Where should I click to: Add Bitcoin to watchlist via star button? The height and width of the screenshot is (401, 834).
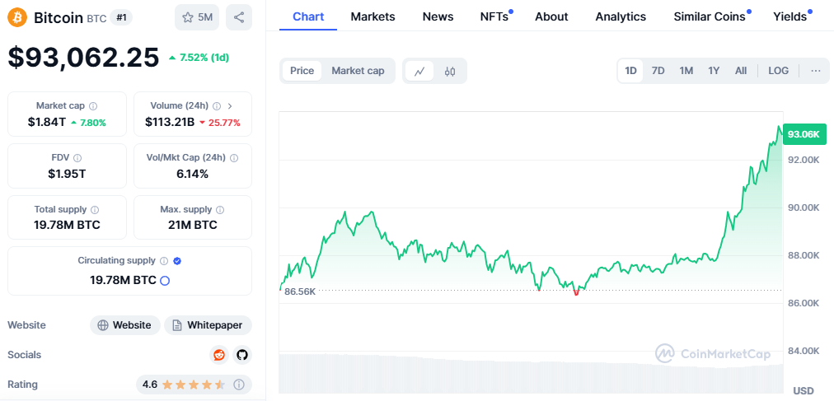(197, 17)
